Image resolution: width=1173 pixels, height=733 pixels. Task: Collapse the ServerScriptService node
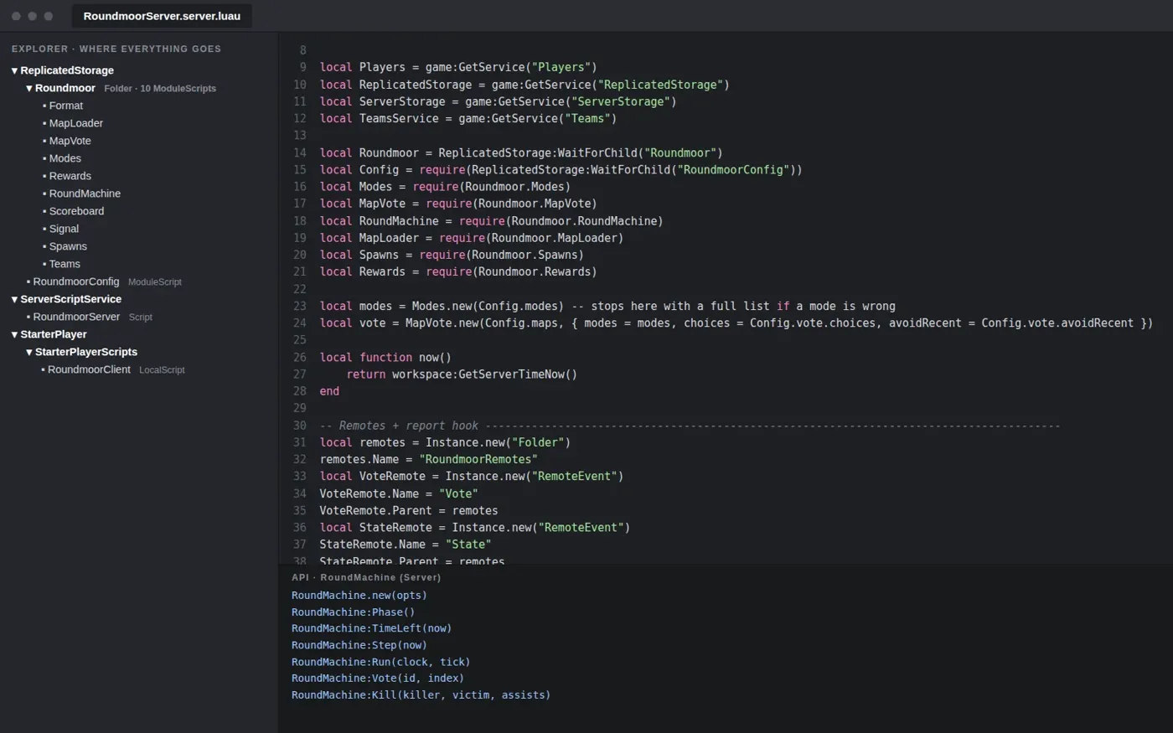(14, 299)
